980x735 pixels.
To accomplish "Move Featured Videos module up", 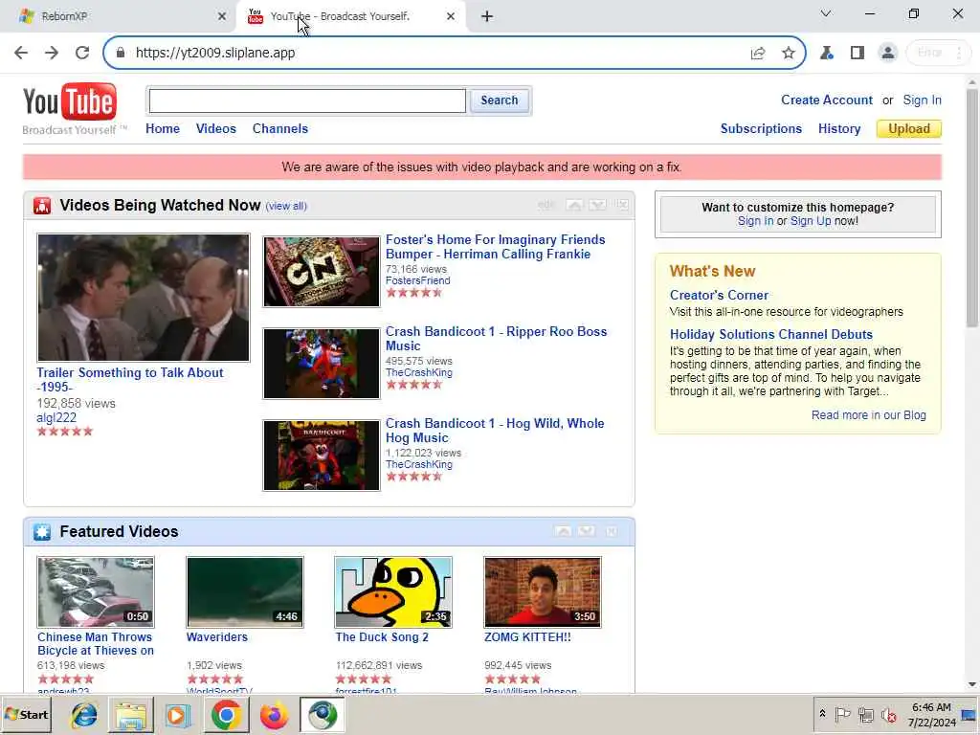I will click(563, 531).
